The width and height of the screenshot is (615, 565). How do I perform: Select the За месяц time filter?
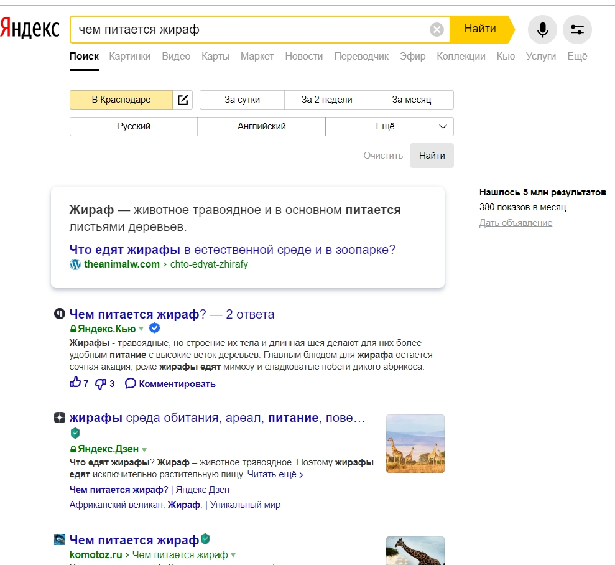[412, 100]
